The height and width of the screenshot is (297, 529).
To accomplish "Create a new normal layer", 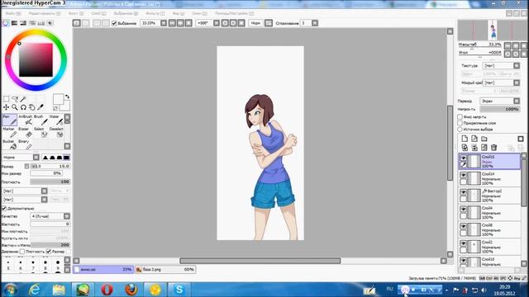I will [x=465, y=139].
